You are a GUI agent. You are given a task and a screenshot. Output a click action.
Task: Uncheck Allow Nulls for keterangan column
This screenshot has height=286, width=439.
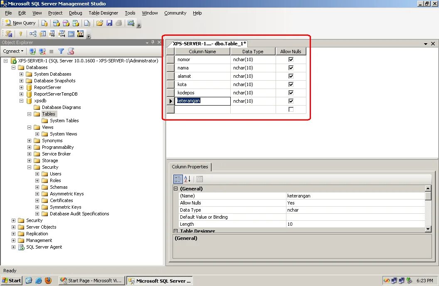(291, 101)
